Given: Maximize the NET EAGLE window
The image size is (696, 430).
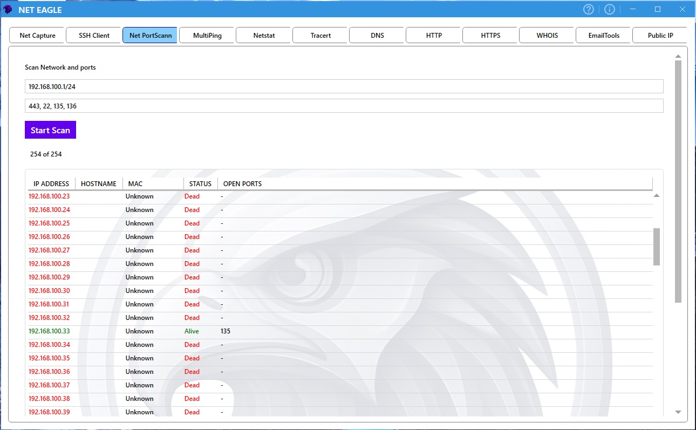Looking at the screenshot, I should point(658,9).
